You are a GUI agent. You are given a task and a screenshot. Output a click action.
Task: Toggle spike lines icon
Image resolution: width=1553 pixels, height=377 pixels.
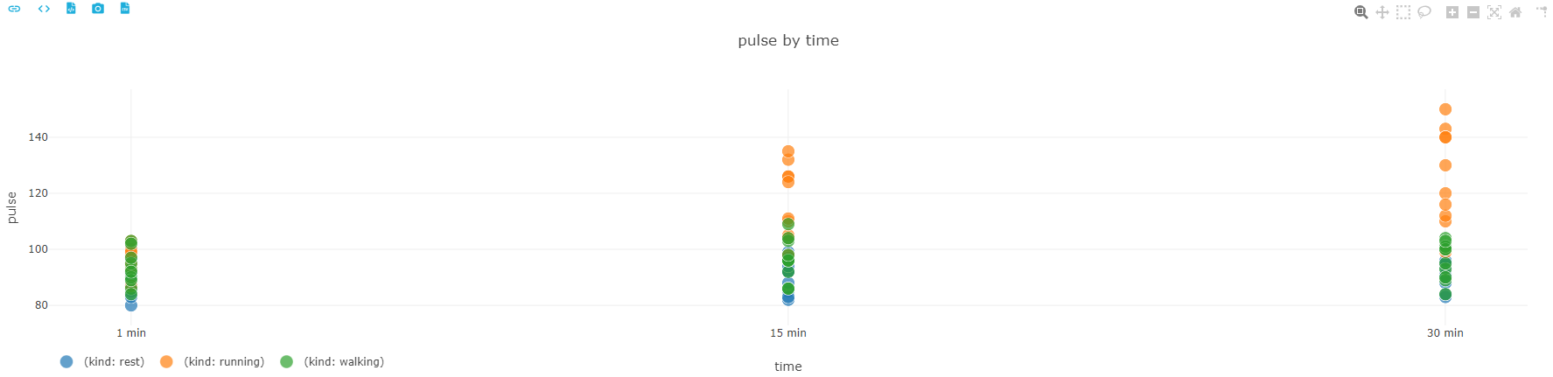[1542, 12]
